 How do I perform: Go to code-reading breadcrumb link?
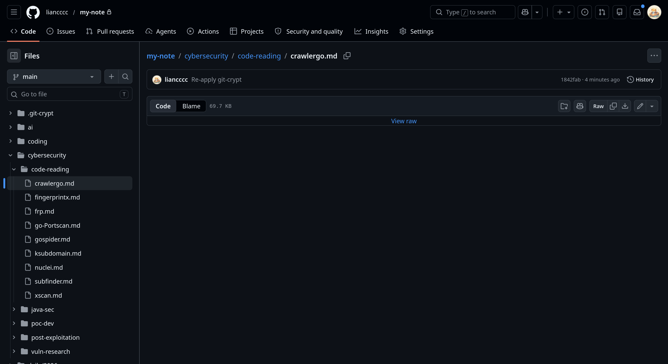[x=259, y=56]
